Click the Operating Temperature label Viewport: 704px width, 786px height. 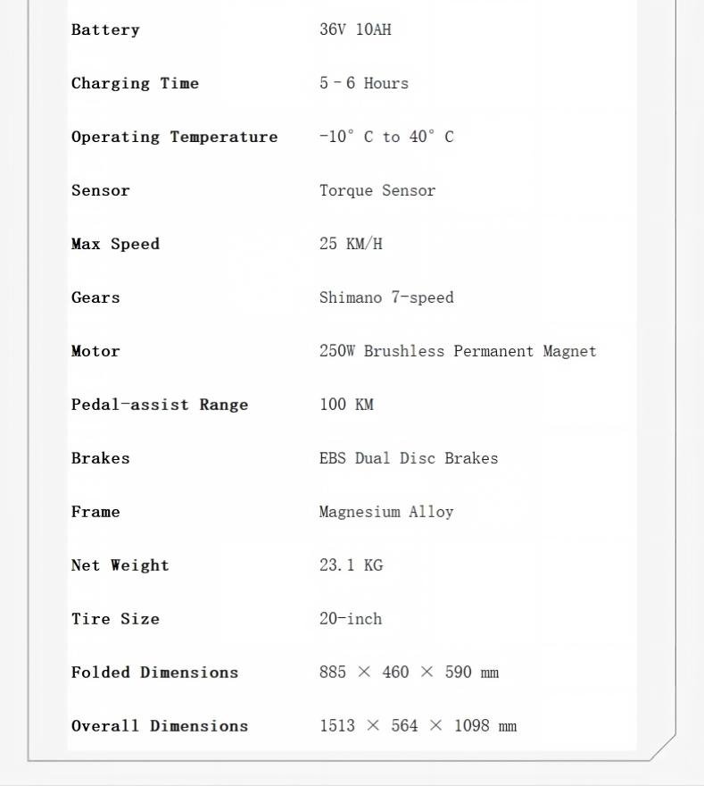(174, 137)
